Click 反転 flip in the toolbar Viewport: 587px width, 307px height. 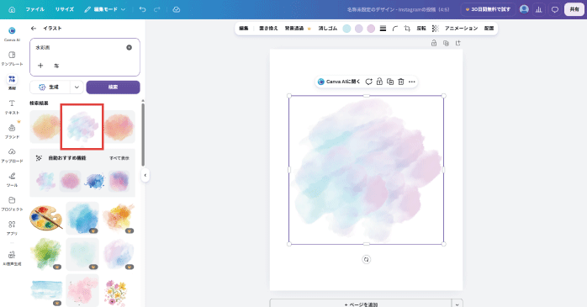[x=421, y=28]
